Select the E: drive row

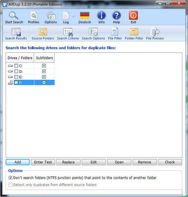tap(21, 77)
